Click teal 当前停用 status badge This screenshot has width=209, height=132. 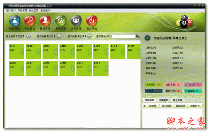pyautogui.click(x=193, y=91)
